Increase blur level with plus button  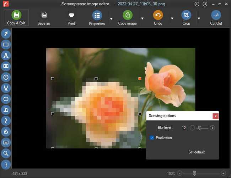tap(213, 128)
